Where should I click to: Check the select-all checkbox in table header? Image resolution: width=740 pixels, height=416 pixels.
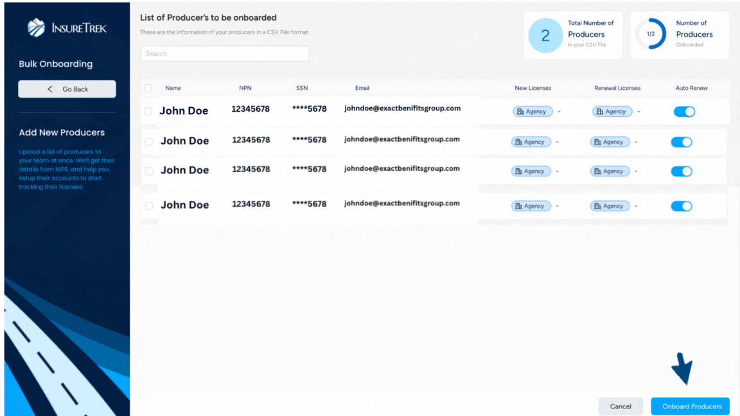tap(147, 87)
